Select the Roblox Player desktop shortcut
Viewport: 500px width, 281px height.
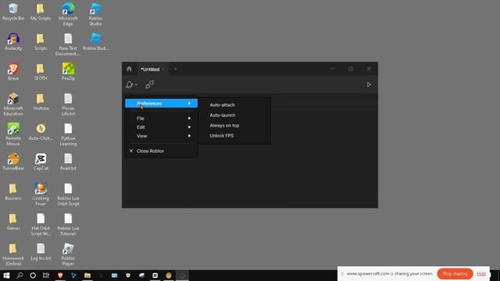[68, 254]
